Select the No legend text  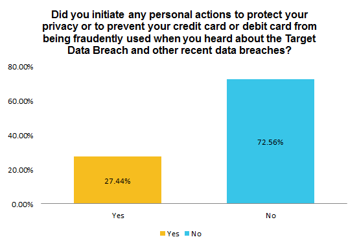tap(196, 234)
